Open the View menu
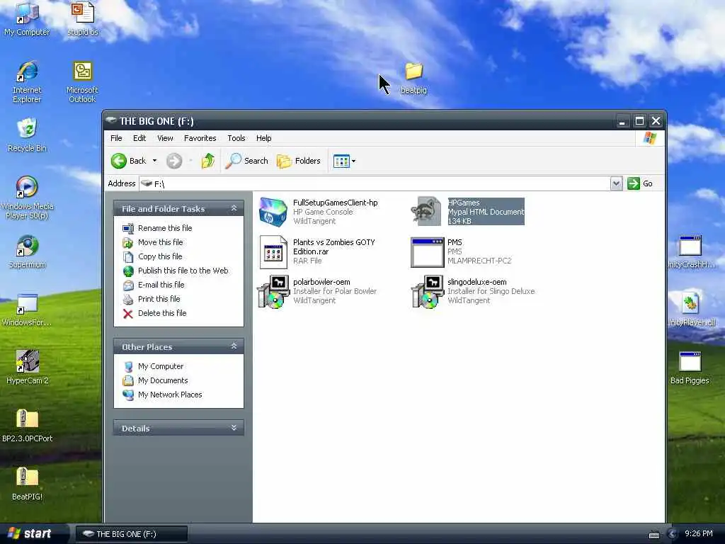Screen dimensions: 725x544 pos(165,138)
